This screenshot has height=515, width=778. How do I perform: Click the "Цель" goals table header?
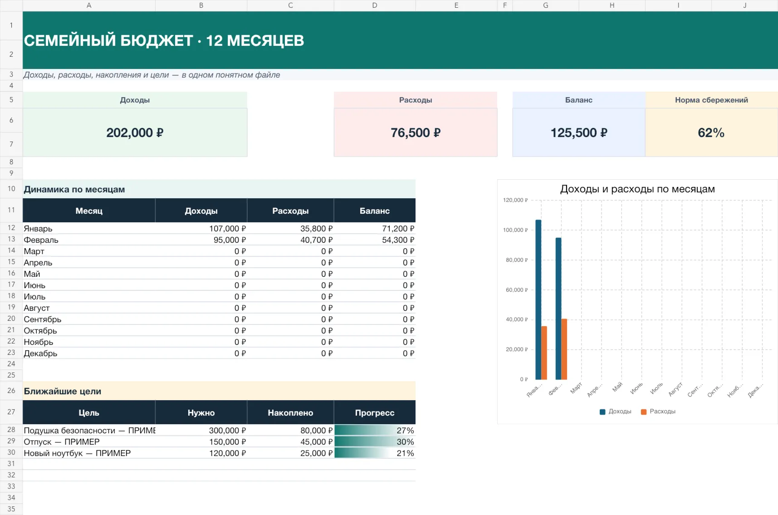click(89, 412)
